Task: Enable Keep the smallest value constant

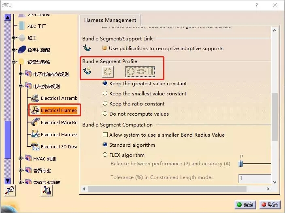Action: [x=105, y=94]
